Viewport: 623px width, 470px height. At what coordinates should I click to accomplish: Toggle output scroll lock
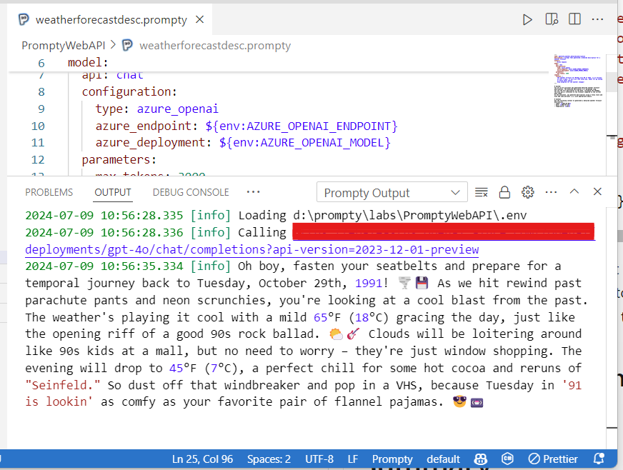tap(504, 192)
